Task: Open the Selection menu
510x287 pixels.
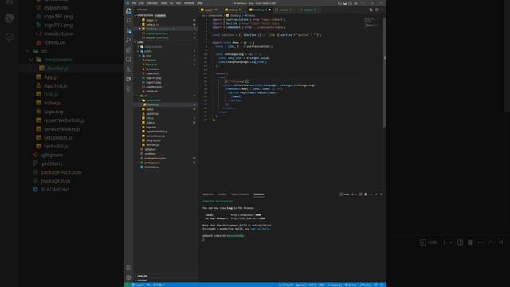Action: coord(152,3)
